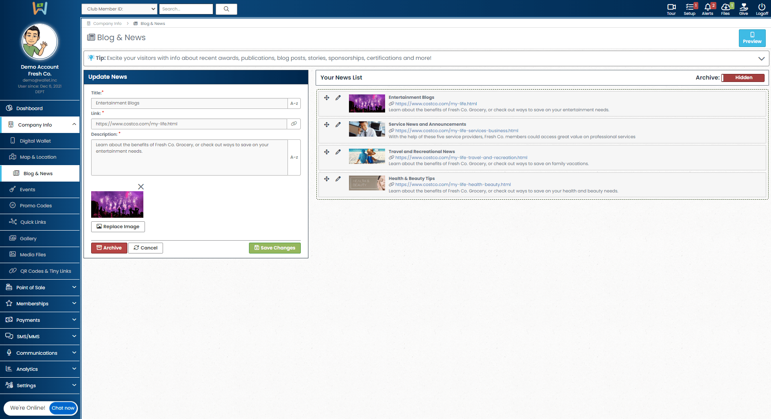
Task: Go to Gallery in the sidebar
Action: click(28, 239)
